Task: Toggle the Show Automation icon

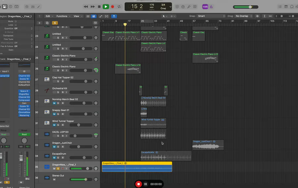Action: 101,16
